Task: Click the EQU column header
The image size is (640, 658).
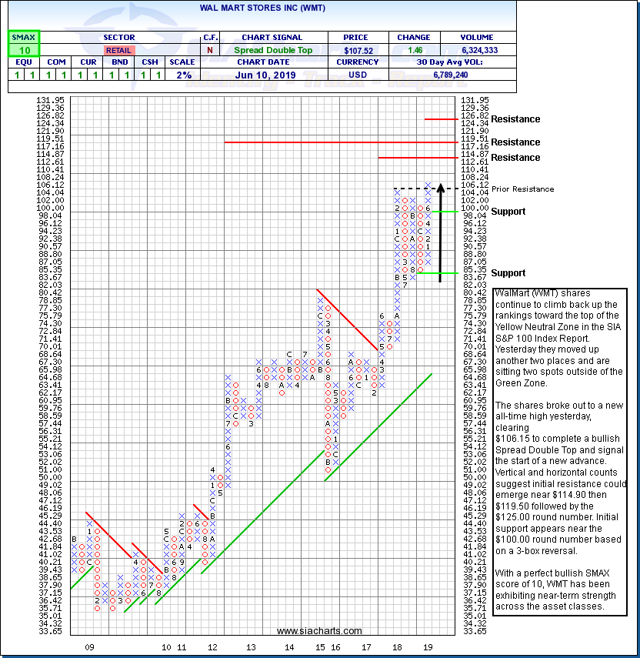Action: pos(23,62)
